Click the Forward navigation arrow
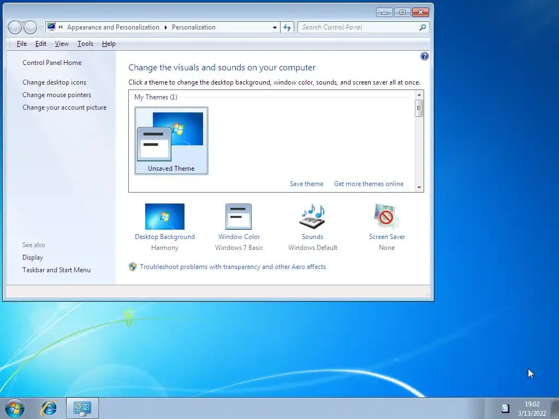 click(x=30, y=27)
